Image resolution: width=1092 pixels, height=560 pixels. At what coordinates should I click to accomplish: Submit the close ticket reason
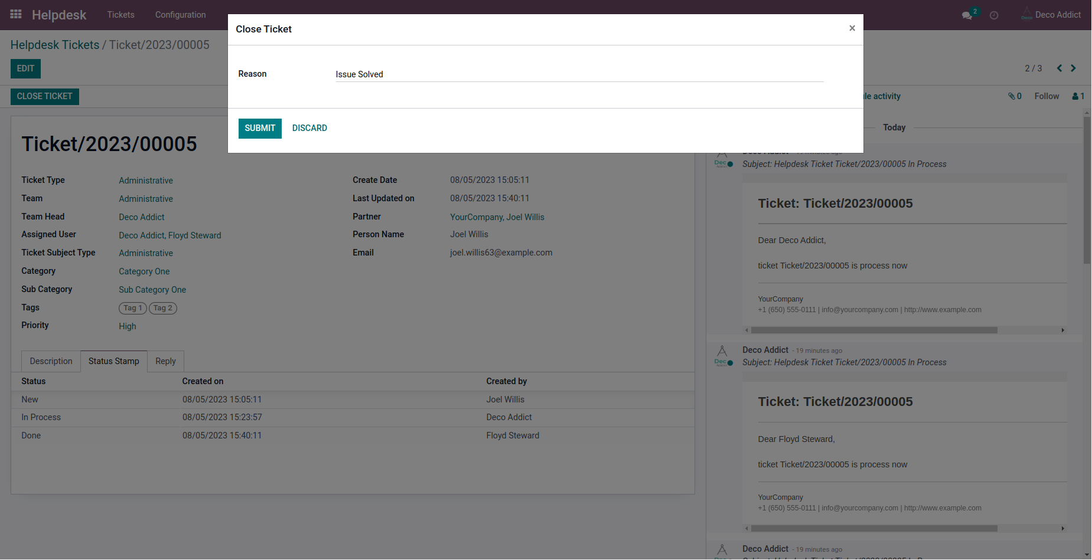click(x=260, y=128)
